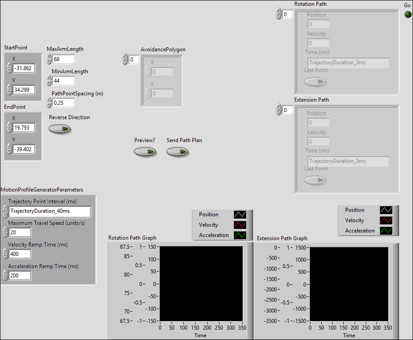Click the StartPoint X input field
This screenshot has width=413, height=340.
(24, 68)
